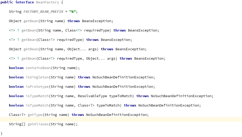Image resolution: width=242 pixels, height=137 pixels.
Task: Click NoSuchBeanDefinitionException on the isPrototype line
Action: [123, 87]
